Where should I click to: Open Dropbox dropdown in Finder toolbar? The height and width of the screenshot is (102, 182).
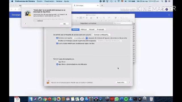pos(117,18)
